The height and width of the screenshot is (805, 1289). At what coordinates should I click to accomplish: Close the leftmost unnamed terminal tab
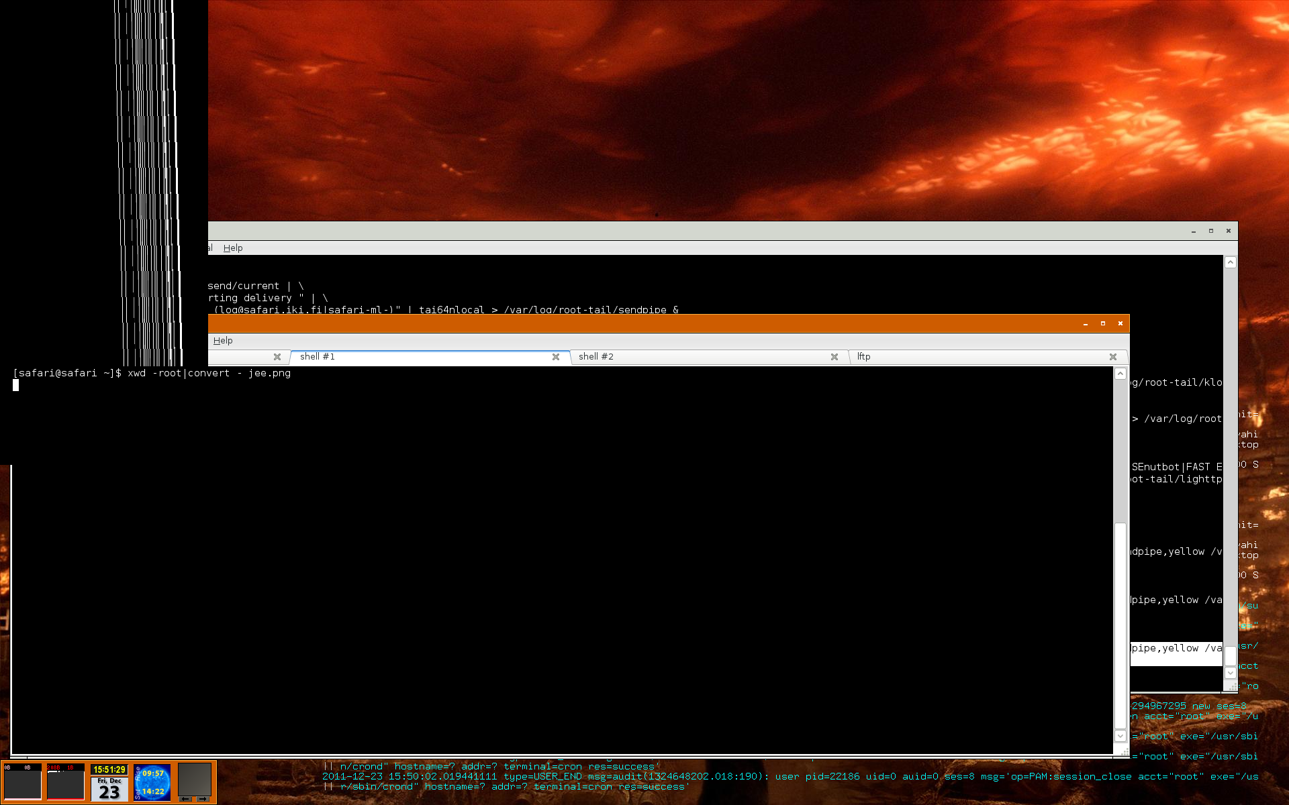[277, 357]
